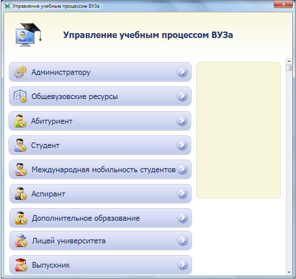Click the icon for Международная мобильность студентов
Screen dimensions: 296x279
[20, 169]
